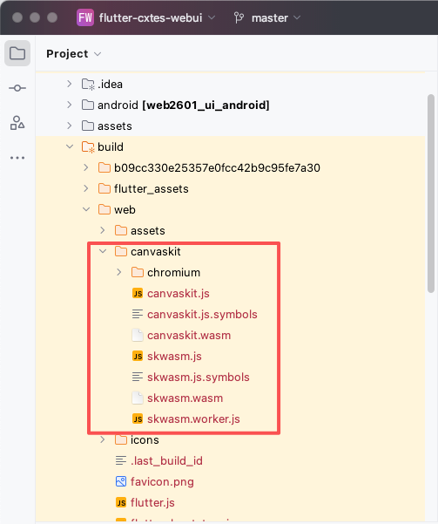The width and height of the screenshot is (438, 524).
Task: Open the Structure tool window icon
Action: (x=17, y=123)
